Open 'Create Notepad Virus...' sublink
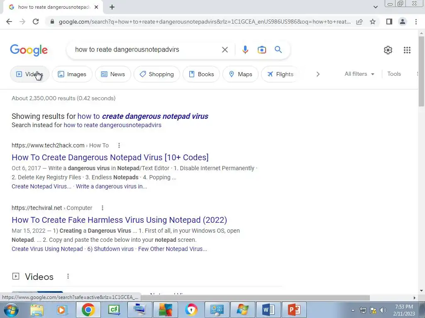425x318 pixels. (42, 187)
